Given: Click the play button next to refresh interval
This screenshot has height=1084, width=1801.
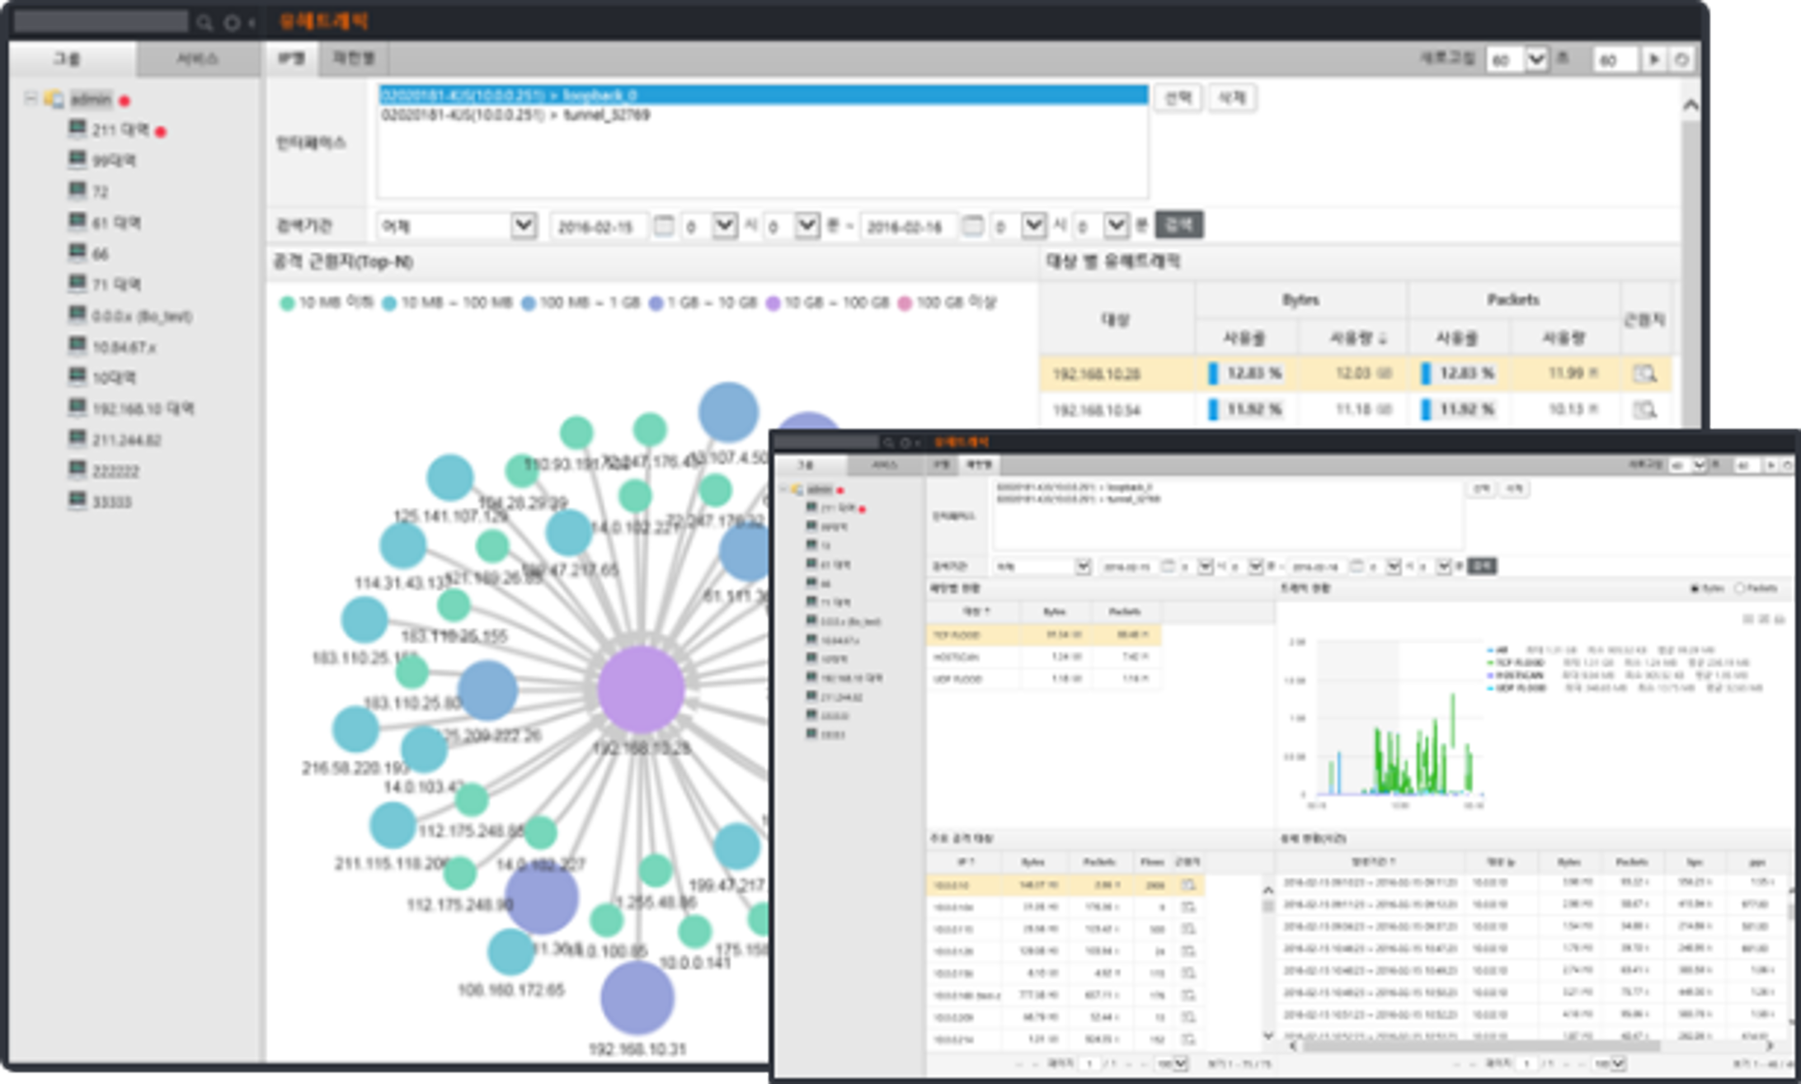Looking at the screenshot, I should click(1653, 59).
